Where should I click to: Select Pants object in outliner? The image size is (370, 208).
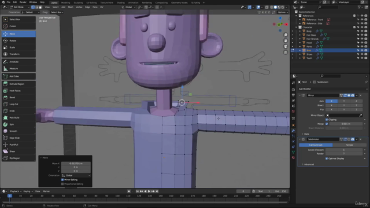309,46
